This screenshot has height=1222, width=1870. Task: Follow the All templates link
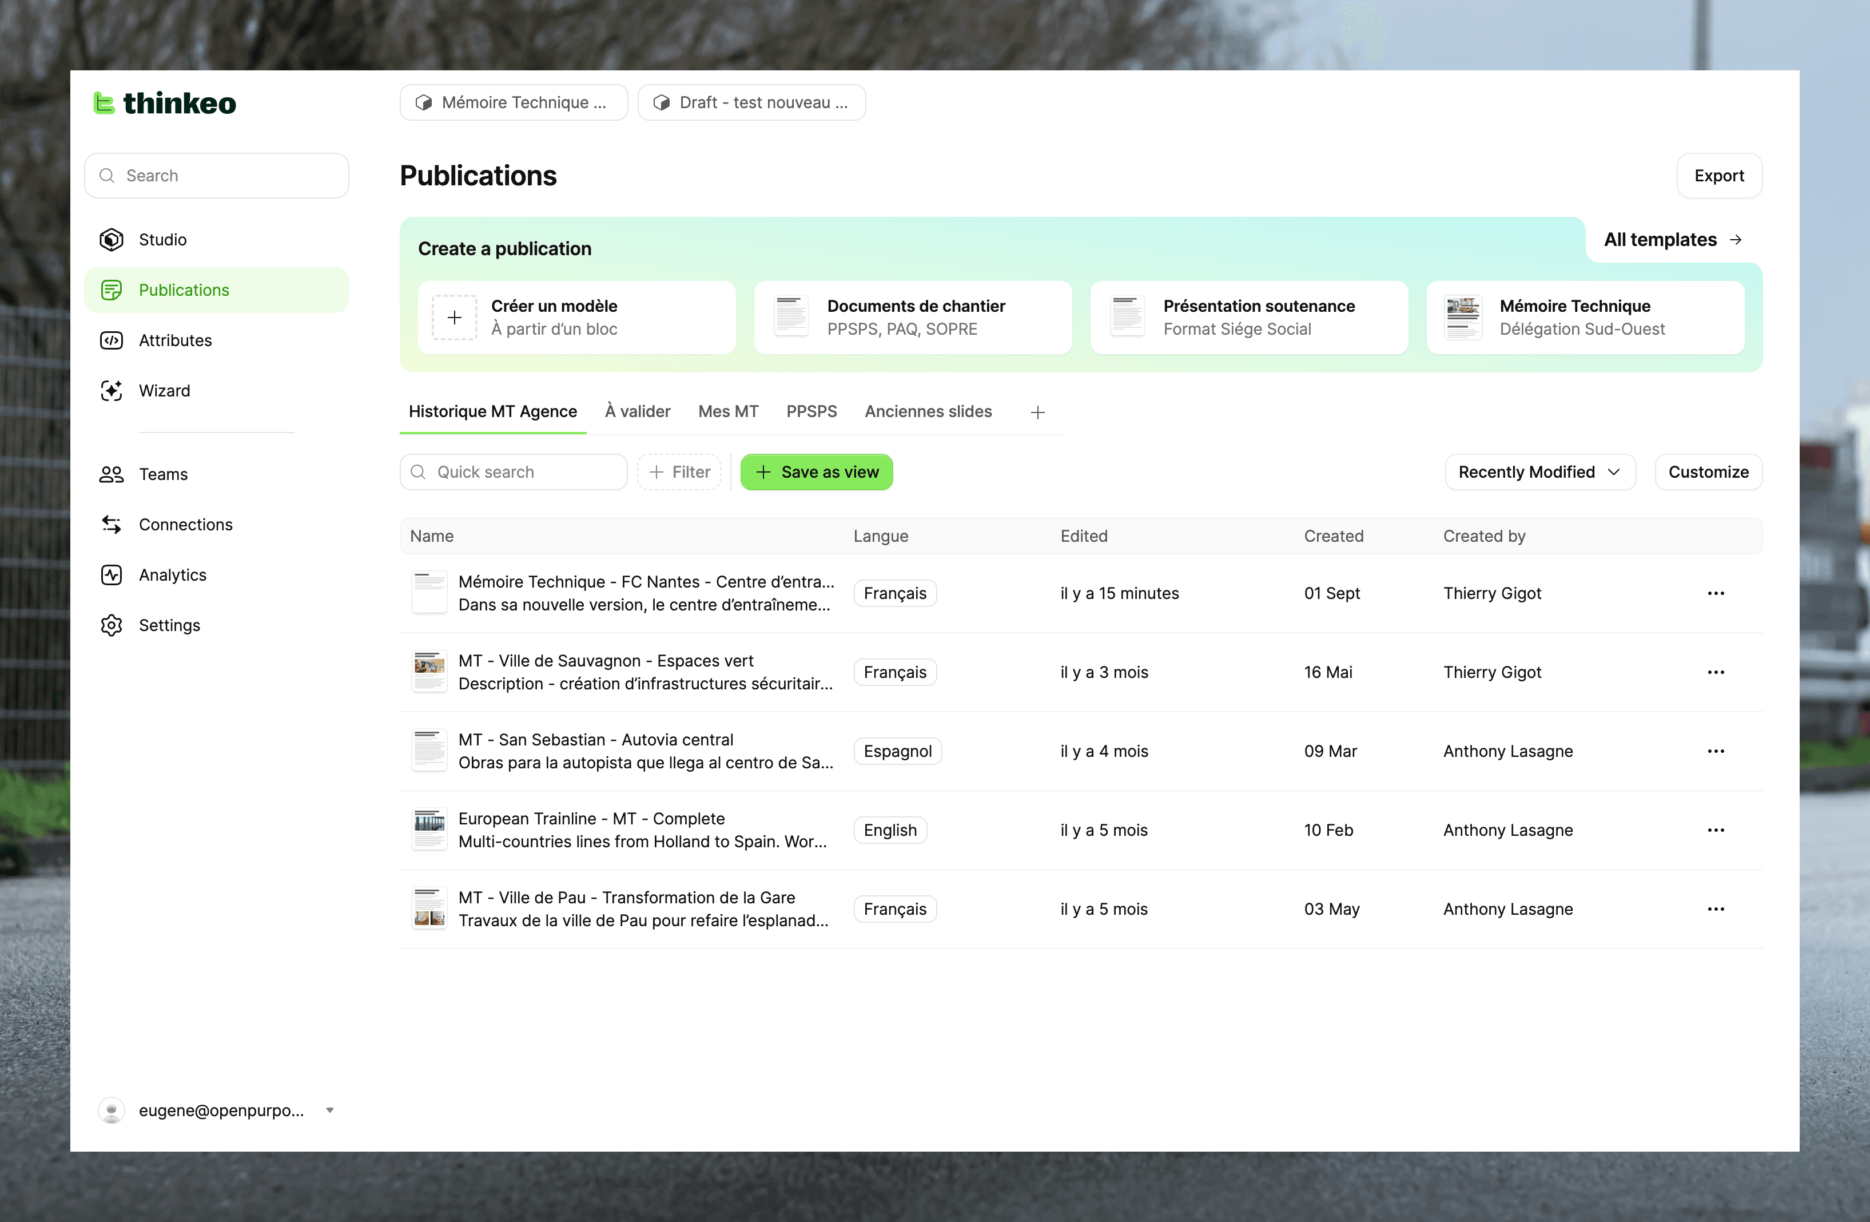click(1672, 240)
